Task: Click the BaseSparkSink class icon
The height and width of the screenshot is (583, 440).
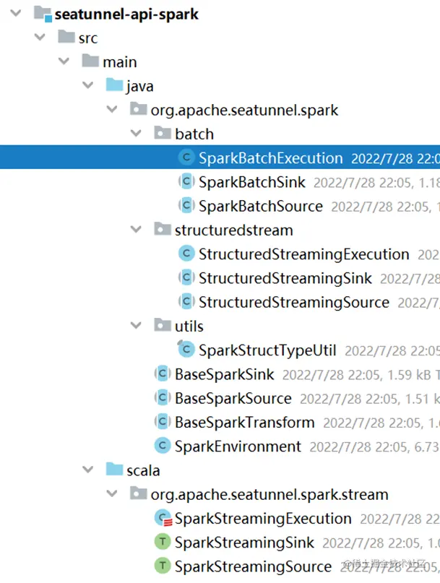Action: 163,373
